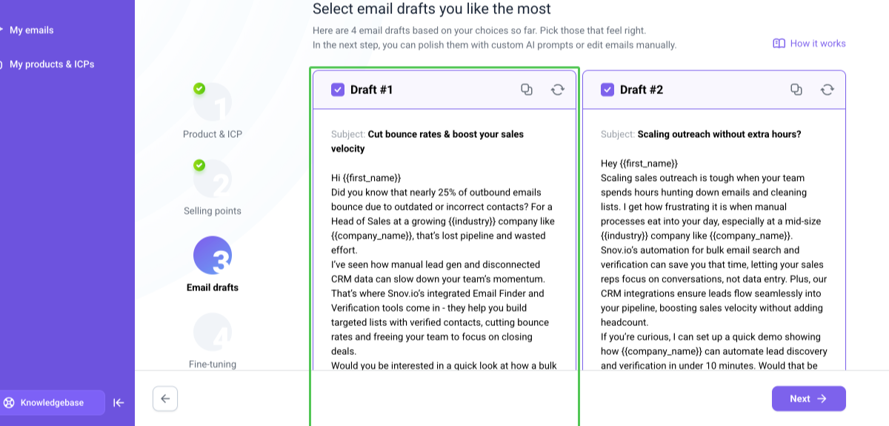The width and height of the screenshot is (889, 426).
Task: Go to step 1 Product & ICP
Action: coord(213,103)
